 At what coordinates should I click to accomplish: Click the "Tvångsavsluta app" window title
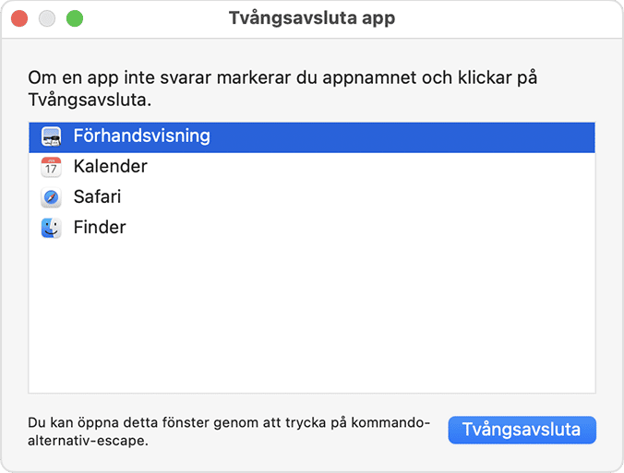coord(312,18)
